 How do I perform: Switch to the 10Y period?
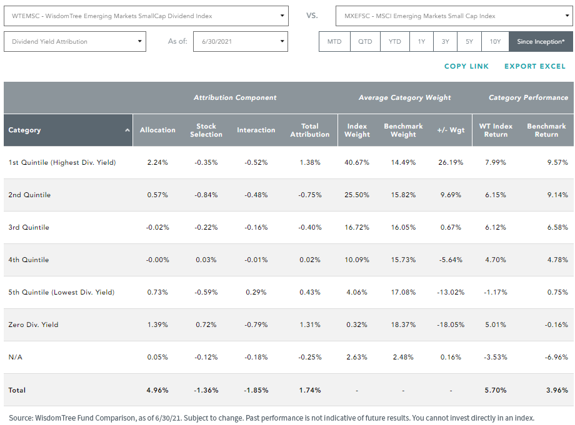(x=495, y=41)
